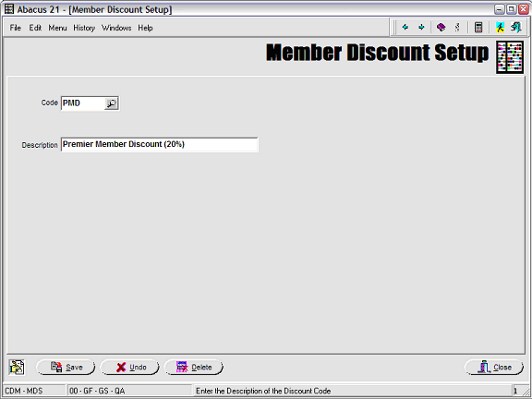Click the question marks icon in toolbar

pyautogui.click(x=457, y=28)
